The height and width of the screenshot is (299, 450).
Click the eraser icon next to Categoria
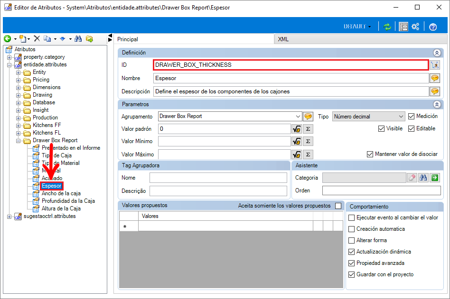412,178
